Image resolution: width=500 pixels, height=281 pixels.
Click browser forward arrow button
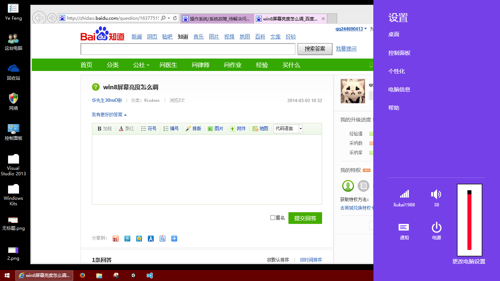52,18
